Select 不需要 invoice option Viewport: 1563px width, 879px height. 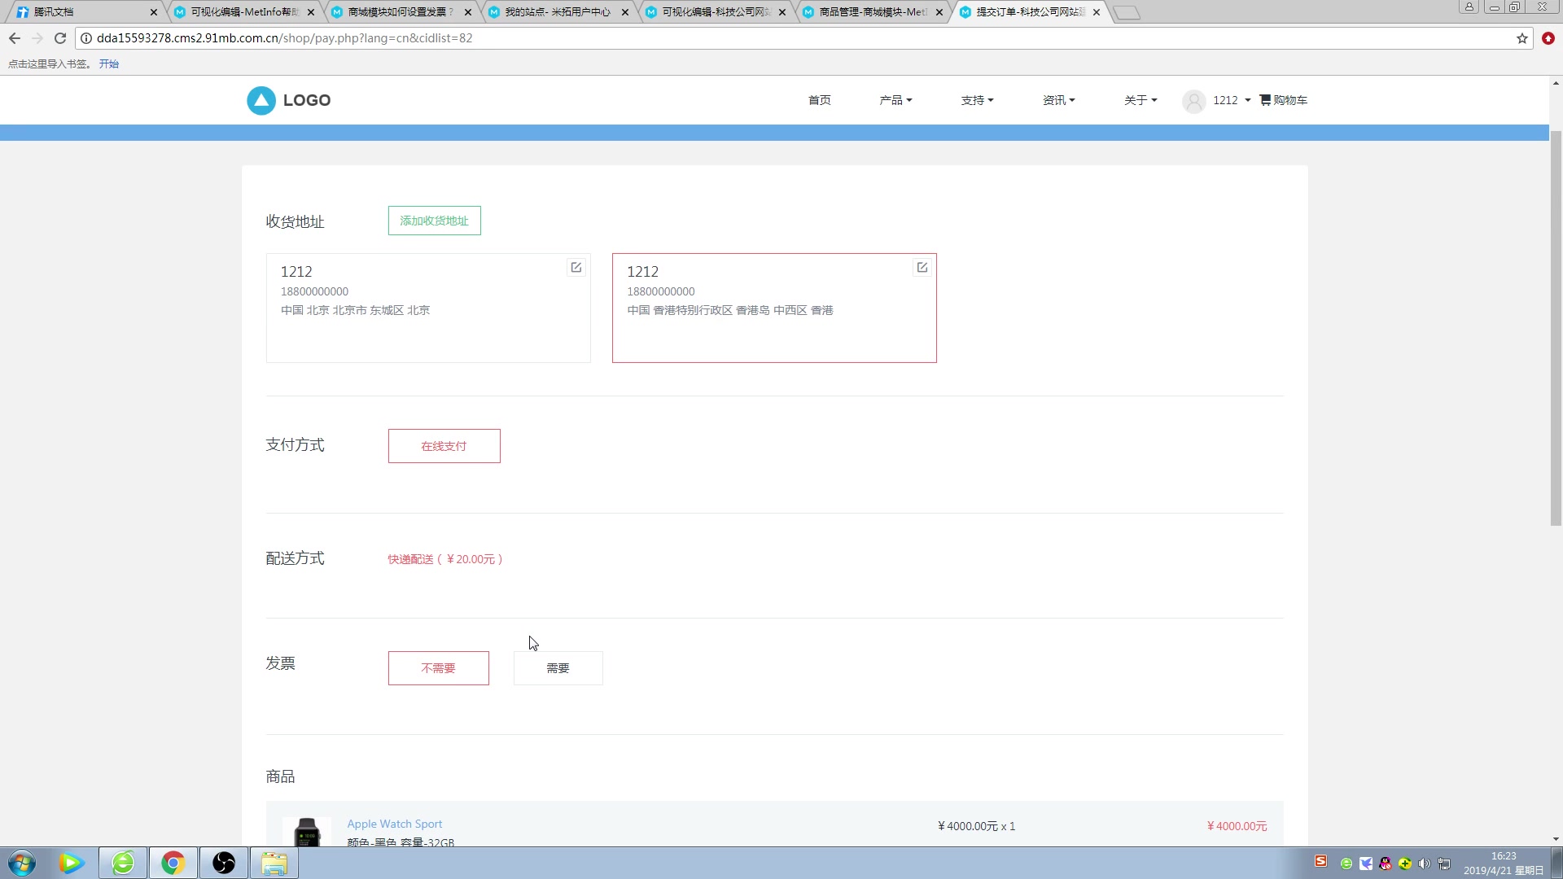click(x=438, y=668)
